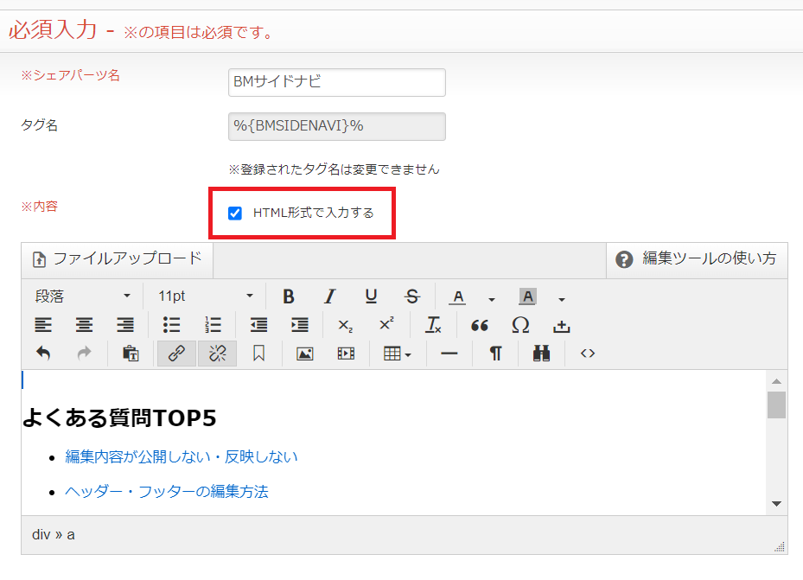Expand the table insert menu
This screenshot has width=803, height=580.
point(397,354)
